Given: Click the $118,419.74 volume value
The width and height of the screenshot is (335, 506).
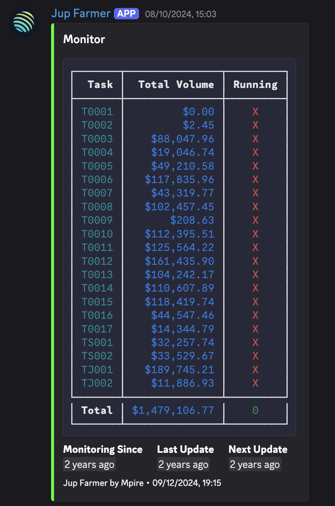Looking at the screenshot, I should click(x=180, y=302).
